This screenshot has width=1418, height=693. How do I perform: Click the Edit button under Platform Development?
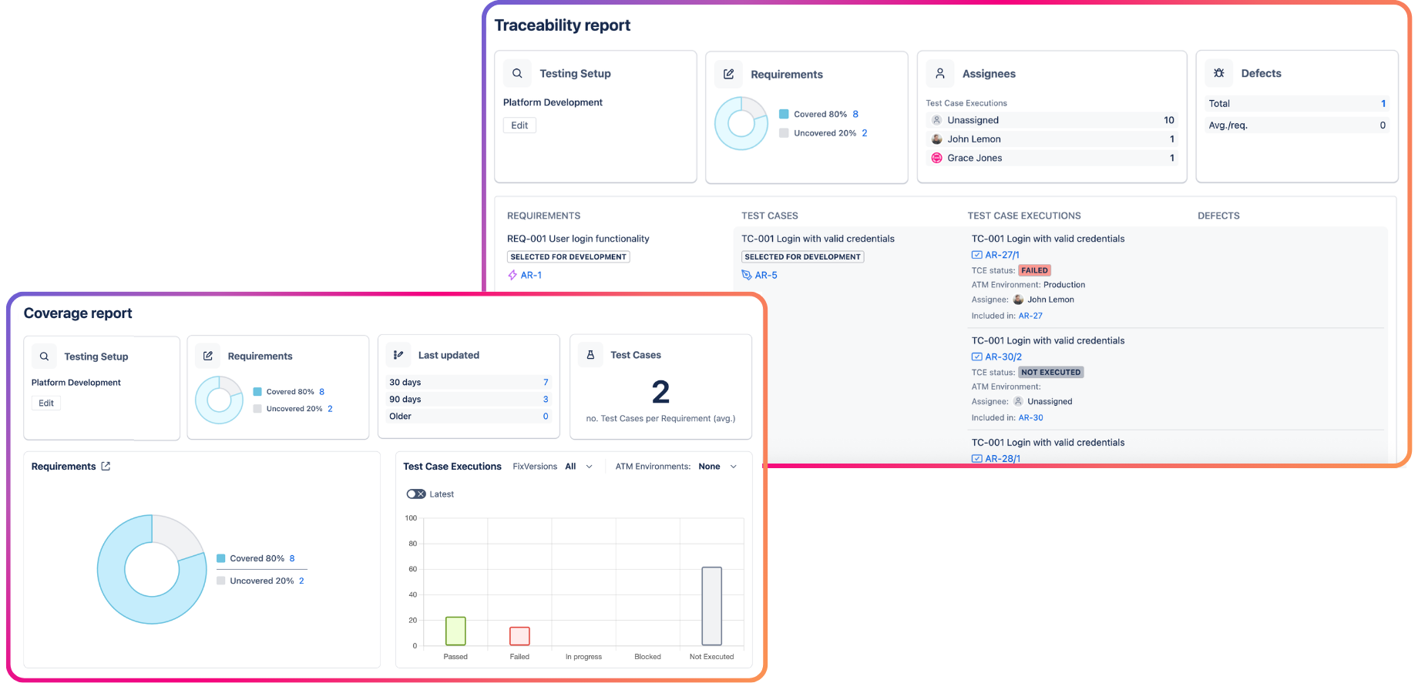click(x=519, y=125)
